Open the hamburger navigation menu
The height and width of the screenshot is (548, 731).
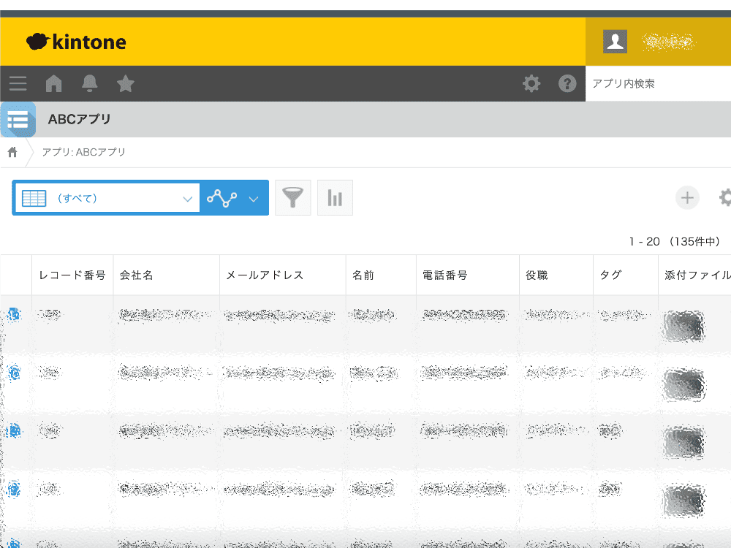click(x=18, y=83)
